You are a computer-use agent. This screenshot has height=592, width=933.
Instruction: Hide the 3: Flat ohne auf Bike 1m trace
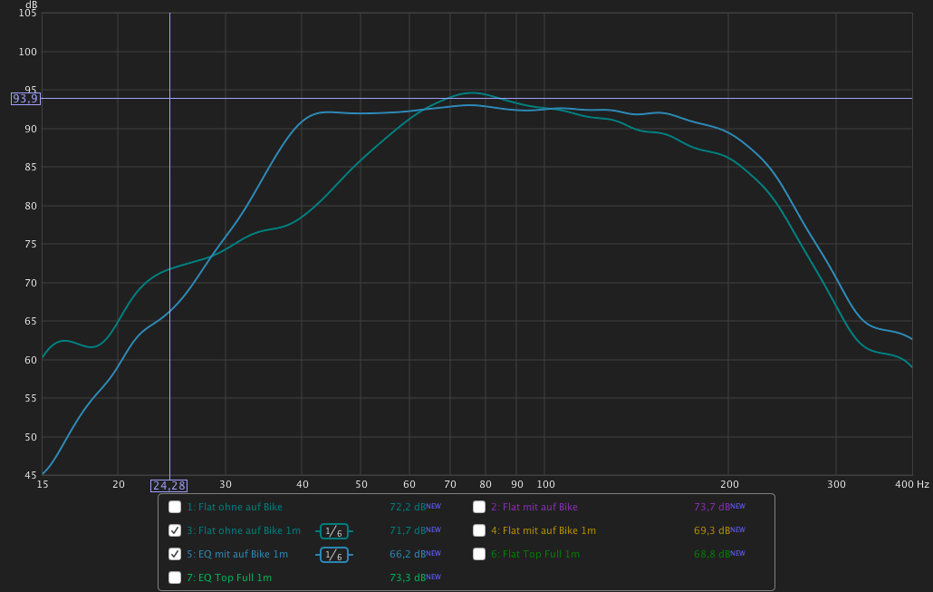pos(175,531)
